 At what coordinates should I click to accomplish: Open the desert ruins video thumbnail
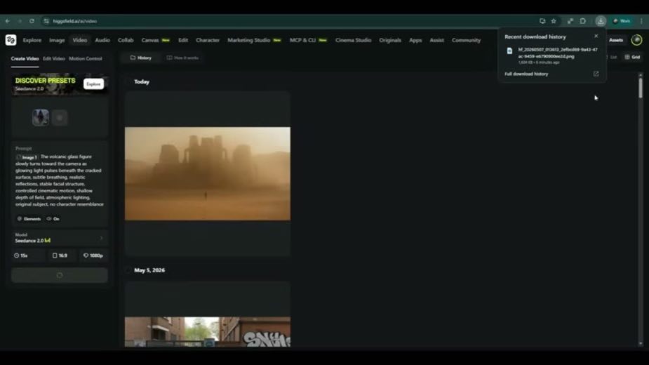click(x=208, y=173)
